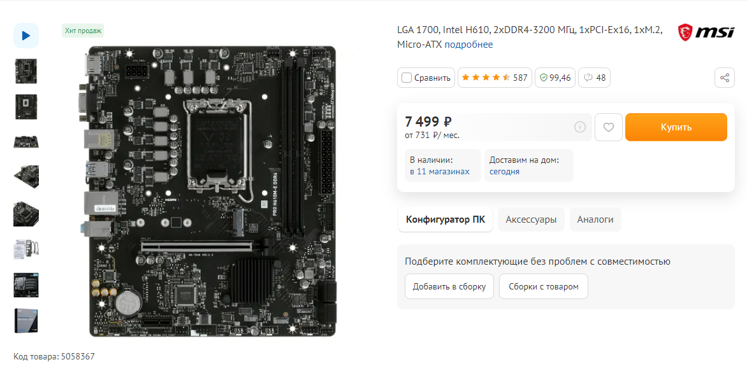Open the share icon menu

coord(725,78)
